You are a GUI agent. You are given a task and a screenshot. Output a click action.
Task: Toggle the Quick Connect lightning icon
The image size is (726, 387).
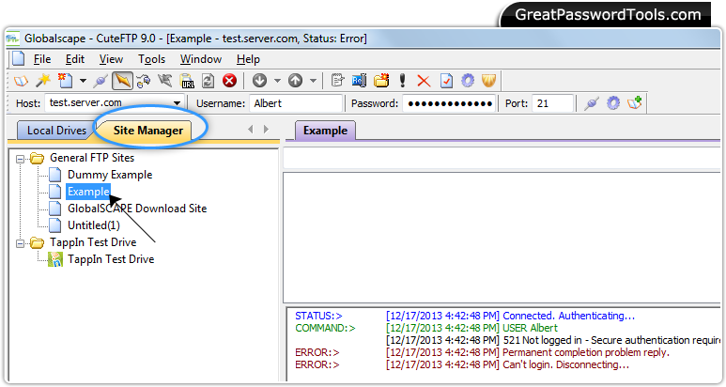click(122, 81)
